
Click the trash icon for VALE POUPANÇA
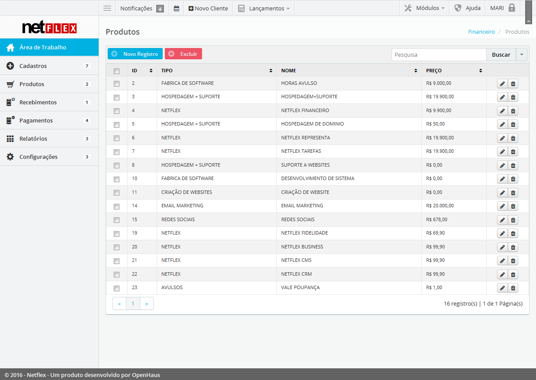tap(513, 288)
